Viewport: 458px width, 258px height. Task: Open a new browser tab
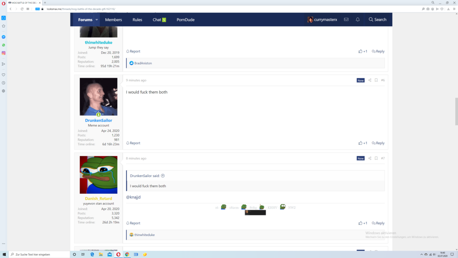(x=45, y=3)
